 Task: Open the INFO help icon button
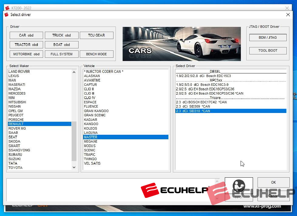click(239, 189)
